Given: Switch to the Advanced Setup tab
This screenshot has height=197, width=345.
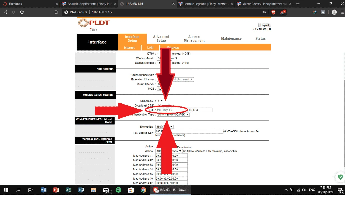Looking at the screenshot, I should pyautogui.click(x=161, y=39).
